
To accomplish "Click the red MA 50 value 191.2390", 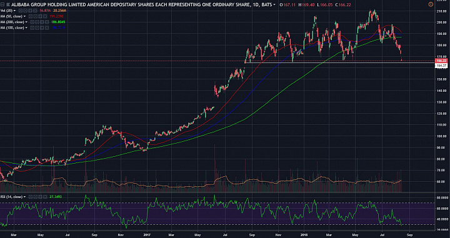I will point(56,16).
